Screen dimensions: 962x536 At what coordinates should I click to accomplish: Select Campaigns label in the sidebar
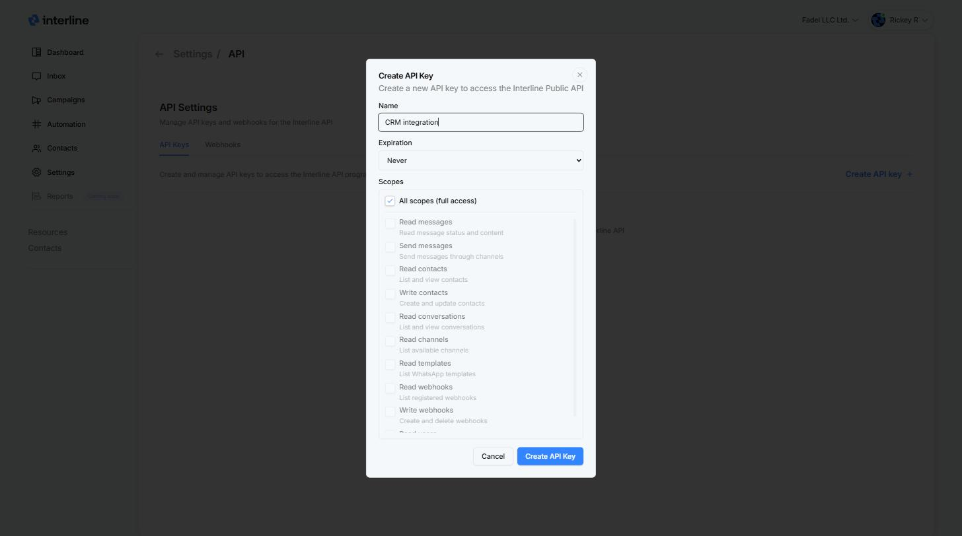click(x=65, y=100)
